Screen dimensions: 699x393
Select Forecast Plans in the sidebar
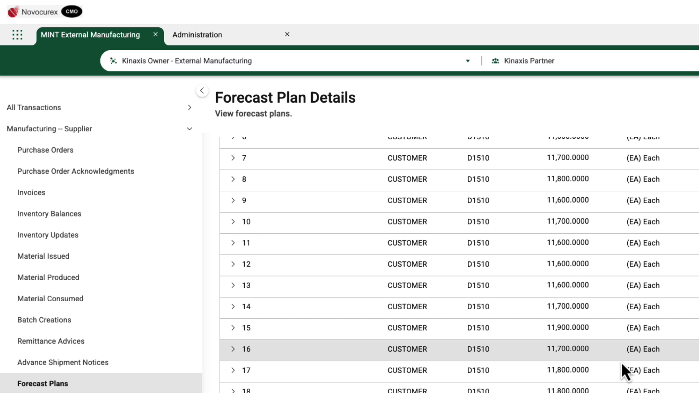pyautogui.click(x=43, y=383)
